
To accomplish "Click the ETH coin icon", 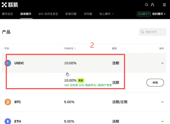I will [x=8, y=121].
